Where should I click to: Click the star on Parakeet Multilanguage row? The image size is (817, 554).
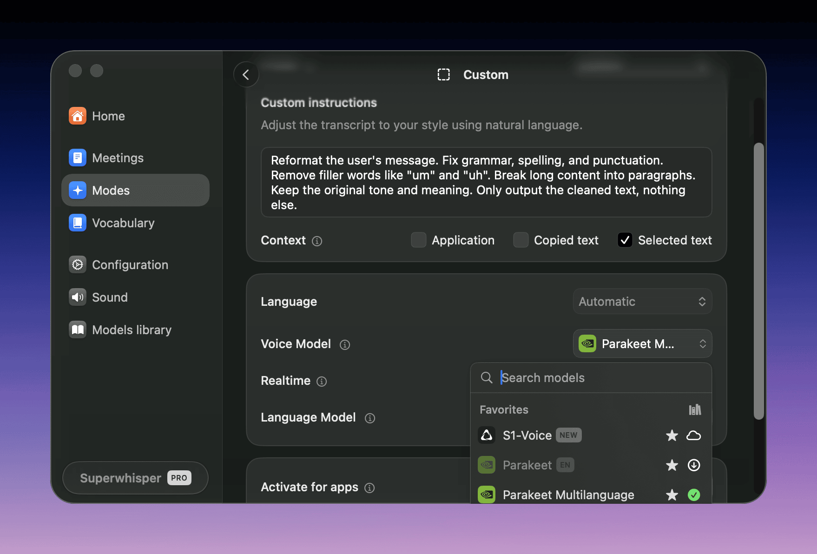(672, 495)
